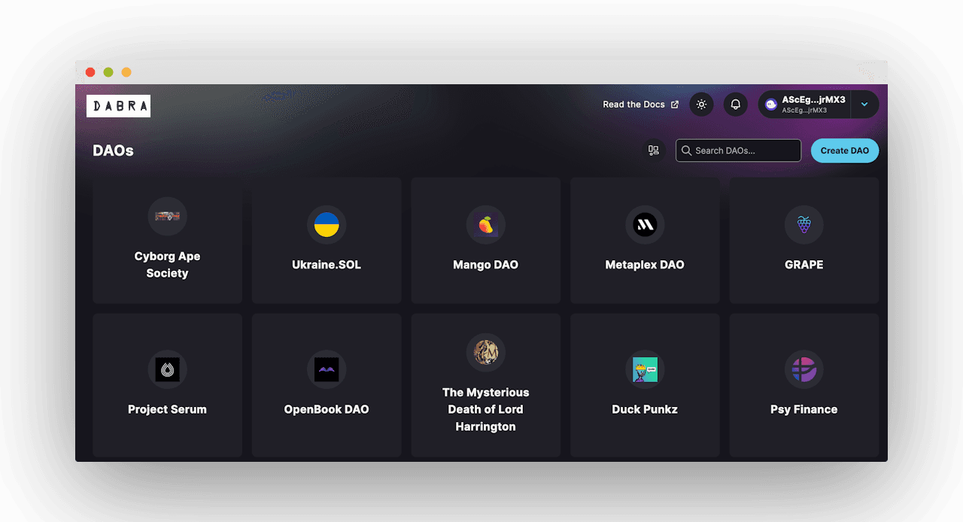
Task: Click the magnifier search icon
Action: point(686,150)
